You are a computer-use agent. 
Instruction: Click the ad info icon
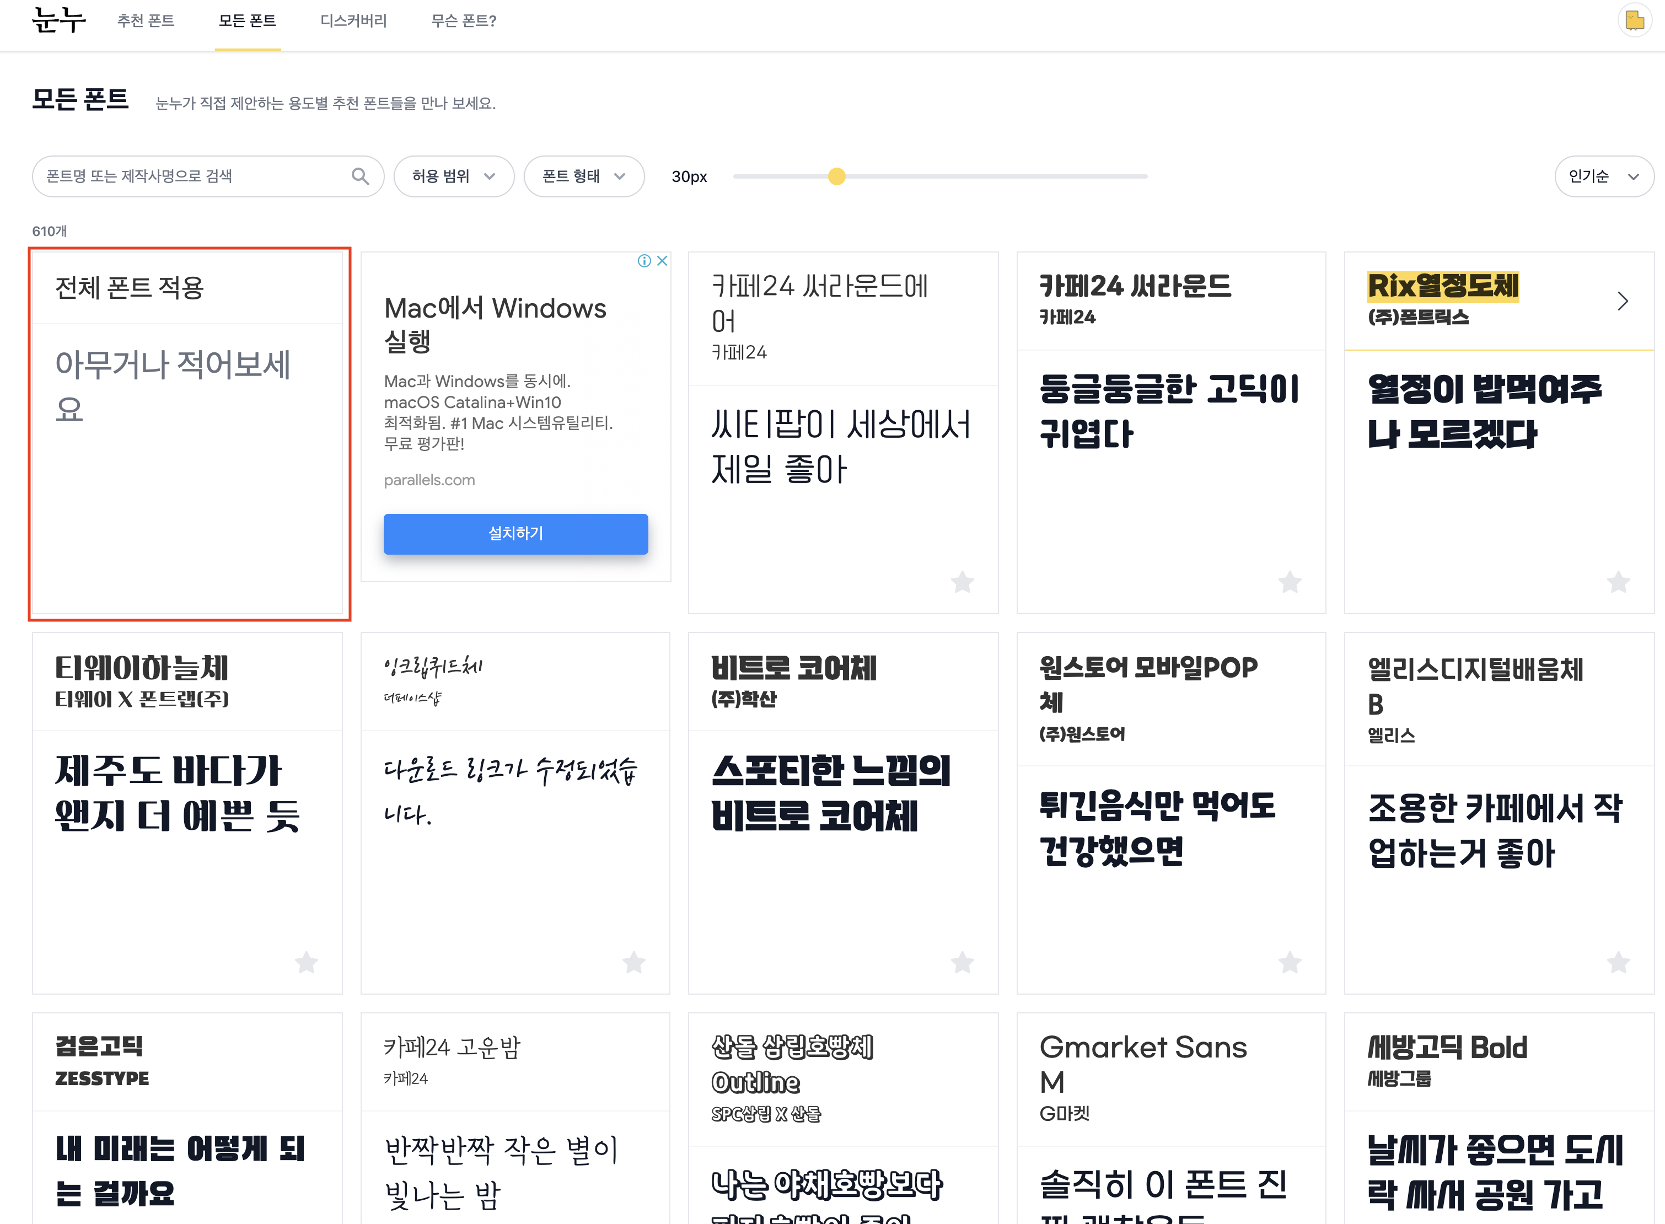coord(644,261)
